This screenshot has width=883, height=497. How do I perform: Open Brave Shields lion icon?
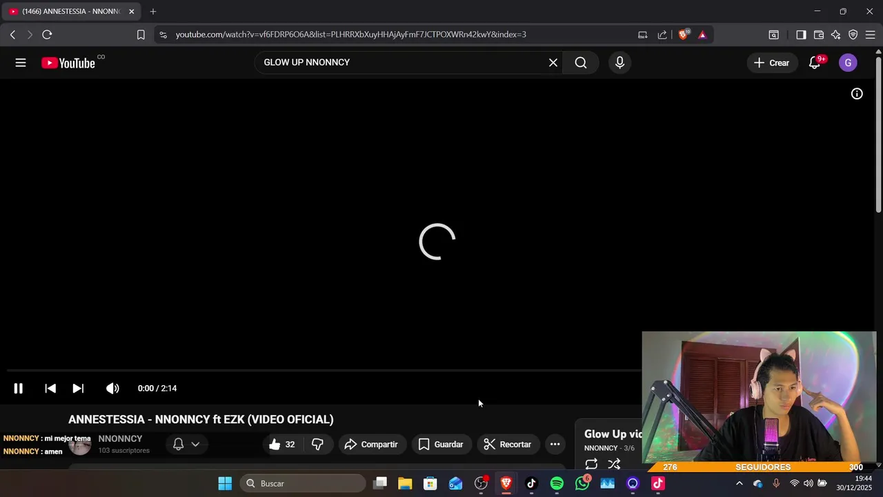pyautogui.click(x=684, y=35)
